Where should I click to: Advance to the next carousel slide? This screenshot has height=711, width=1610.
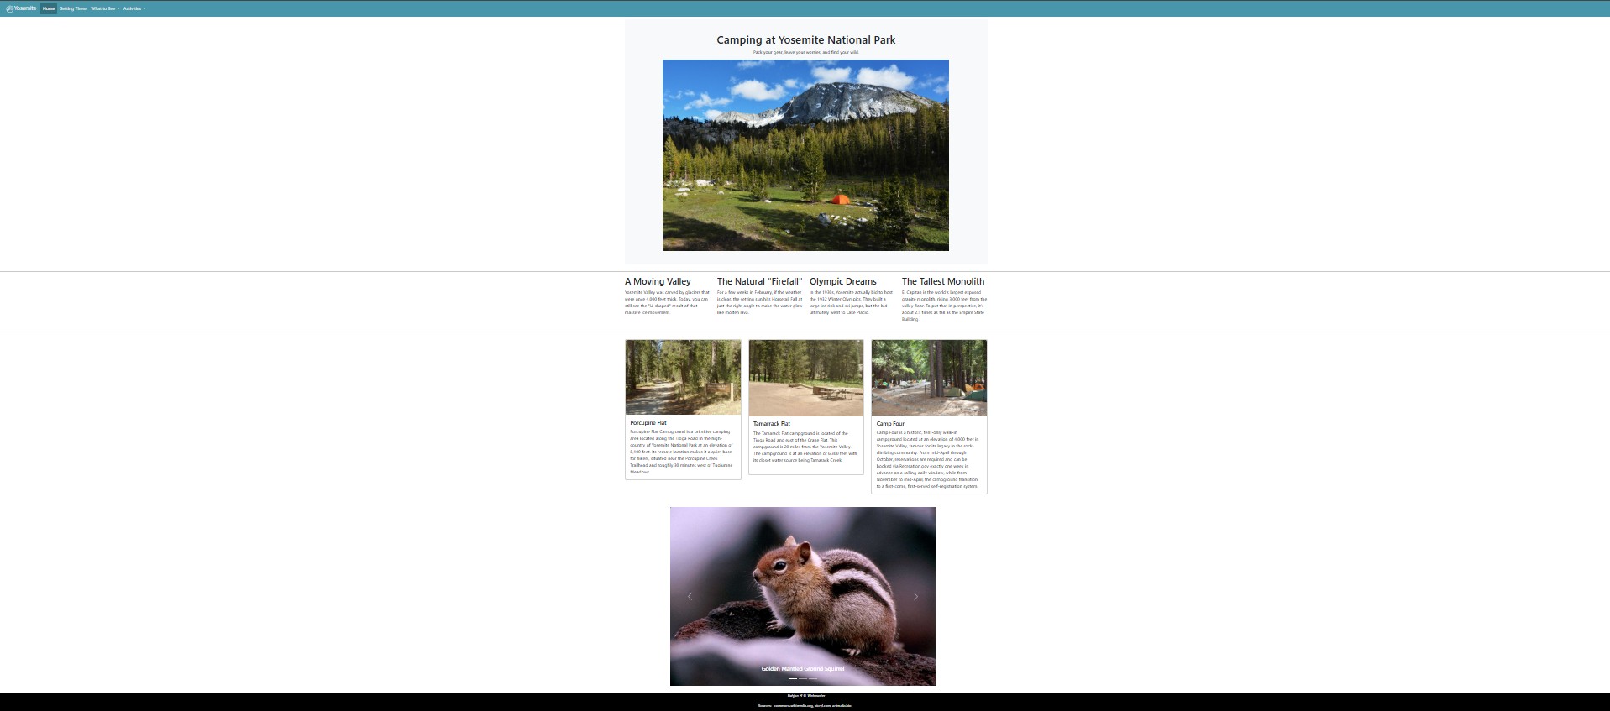[915, 596]
